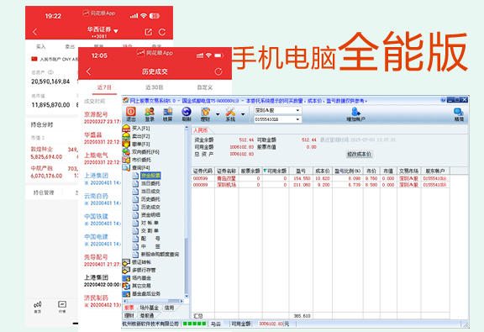Open the arrow menu beside 系统
This screenshot has height=332, width=484.
click(x=243, y=114)
